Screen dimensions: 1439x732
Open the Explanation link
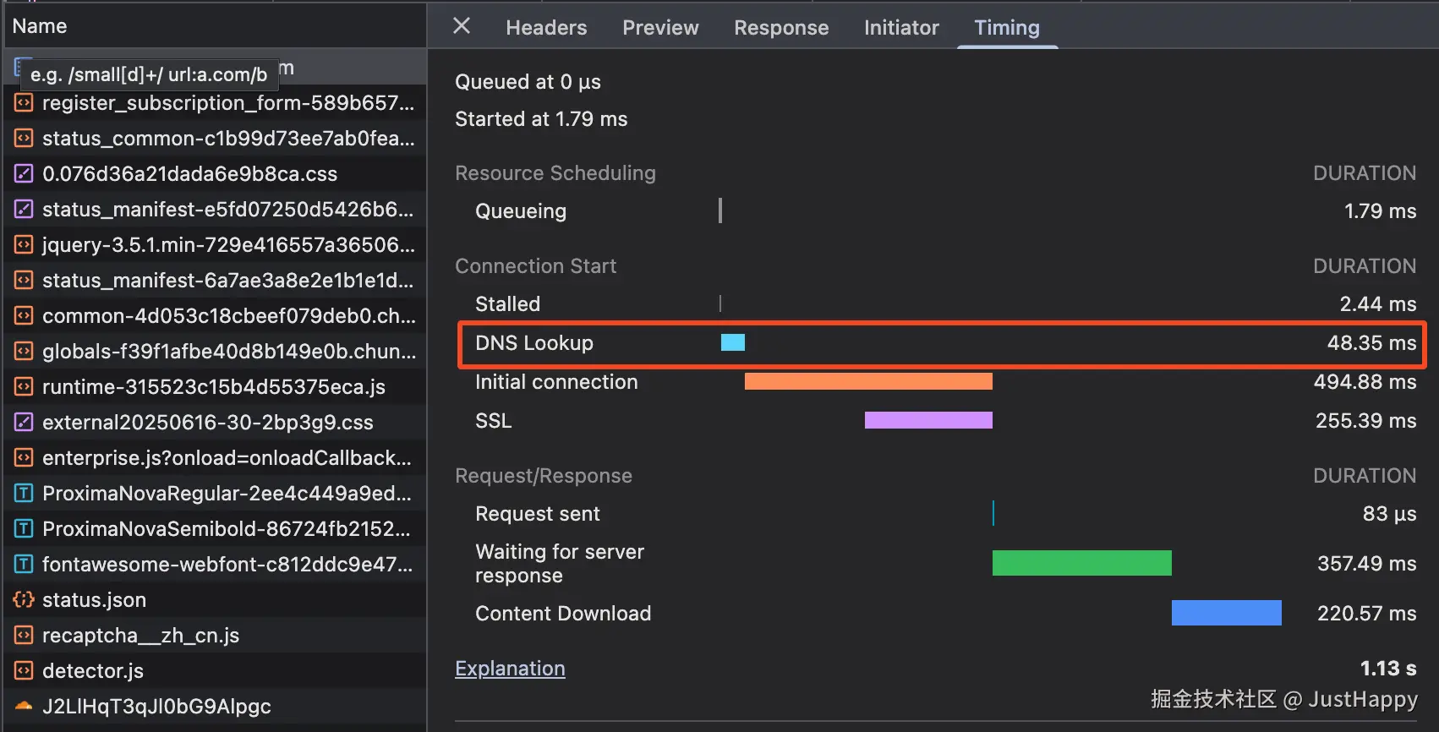[x=510, y=669]
